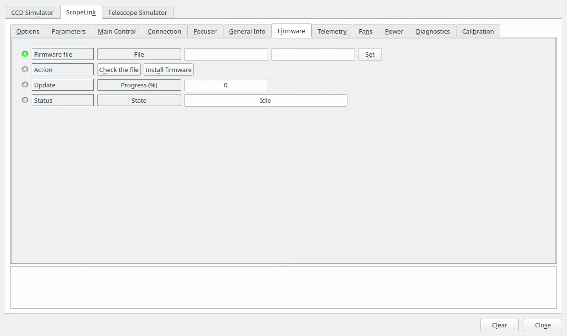The height and width of the screenshot is (336, 567).
Task: Click the first firmware File value field
Action: [x=226, y=54]
